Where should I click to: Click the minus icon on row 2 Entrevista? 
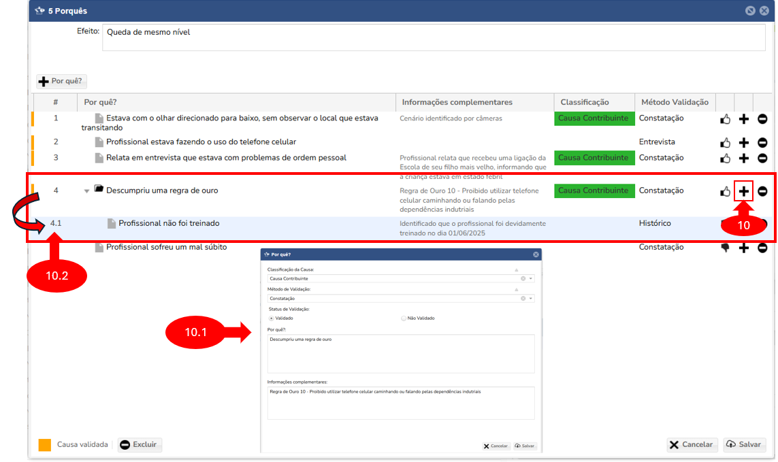coord(762,143)
